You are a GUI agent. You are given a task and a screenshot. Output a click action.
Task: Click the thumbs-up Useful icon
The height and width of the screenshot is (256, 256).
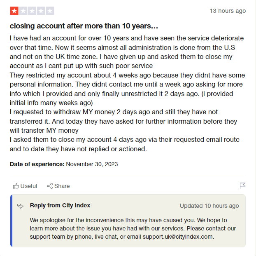16,186
